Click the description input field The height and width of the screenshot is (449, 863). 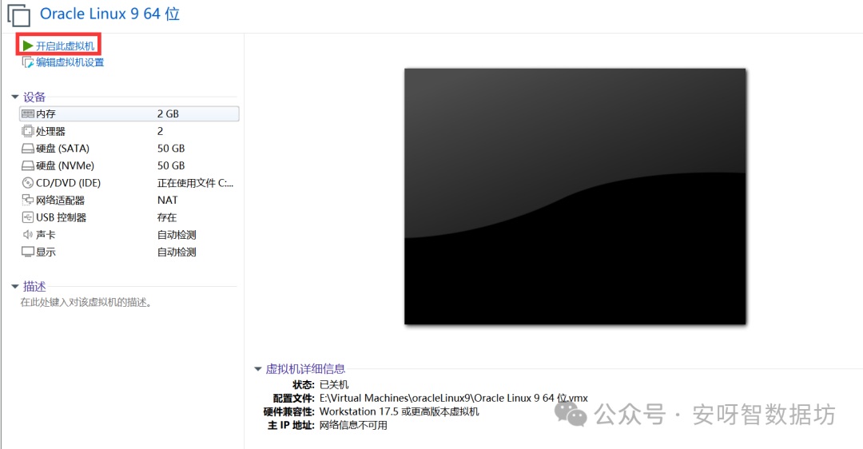[86, 303]
